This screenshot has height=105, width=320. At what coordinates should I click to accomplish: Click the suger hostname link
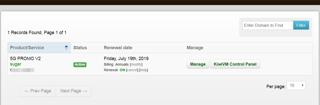click(x=16, y=64)
